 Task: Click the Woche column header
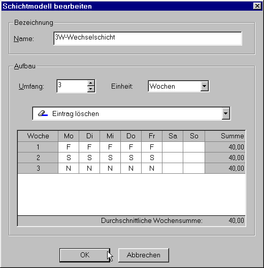[x=38, y=136]
